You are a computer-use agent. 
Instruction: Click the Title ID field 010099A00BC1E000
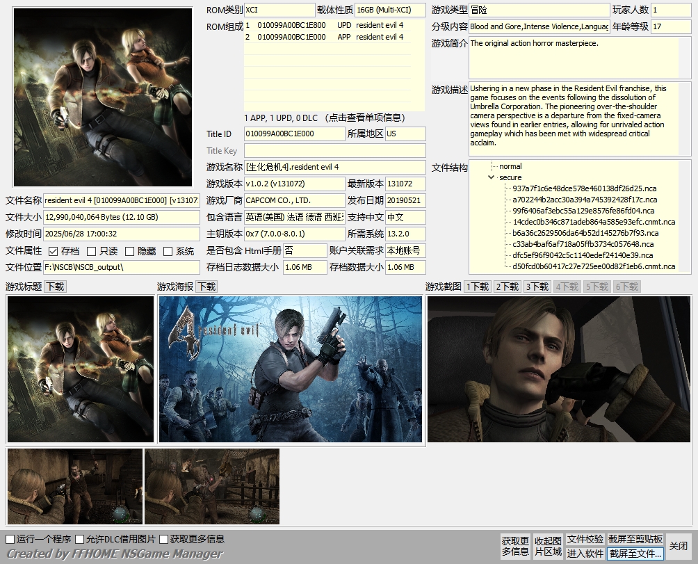pyautogui.click(x=294, y=134)
